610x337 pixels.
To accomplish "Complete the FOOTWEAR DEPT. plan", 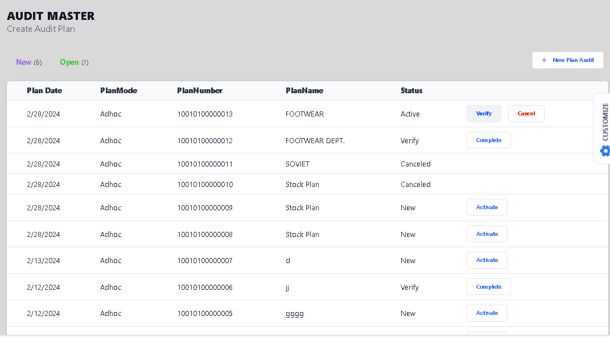I will 488,140.
